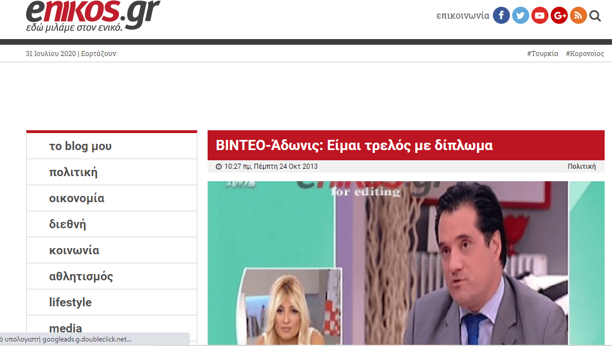Image resolution: width=612 pixels, height=346 pixels.
Task: Open the #Τουρκία hashtag link
Action: click(542, 54)
